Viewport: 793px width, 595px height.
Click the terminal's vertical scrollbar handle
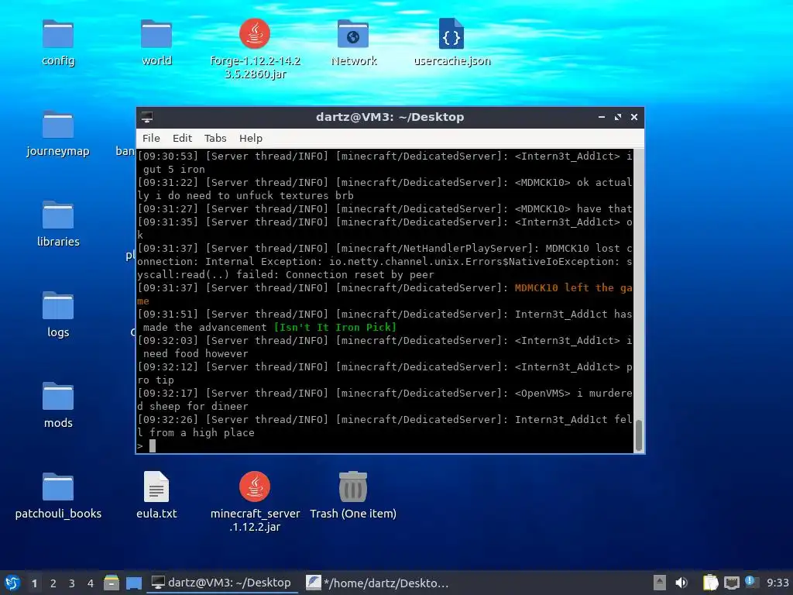(639, 435)
